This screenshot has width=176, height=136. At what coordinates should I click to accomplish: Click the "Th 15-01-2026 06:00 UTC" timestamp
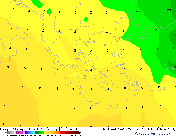pyautogui.click(x=128, y=129)
